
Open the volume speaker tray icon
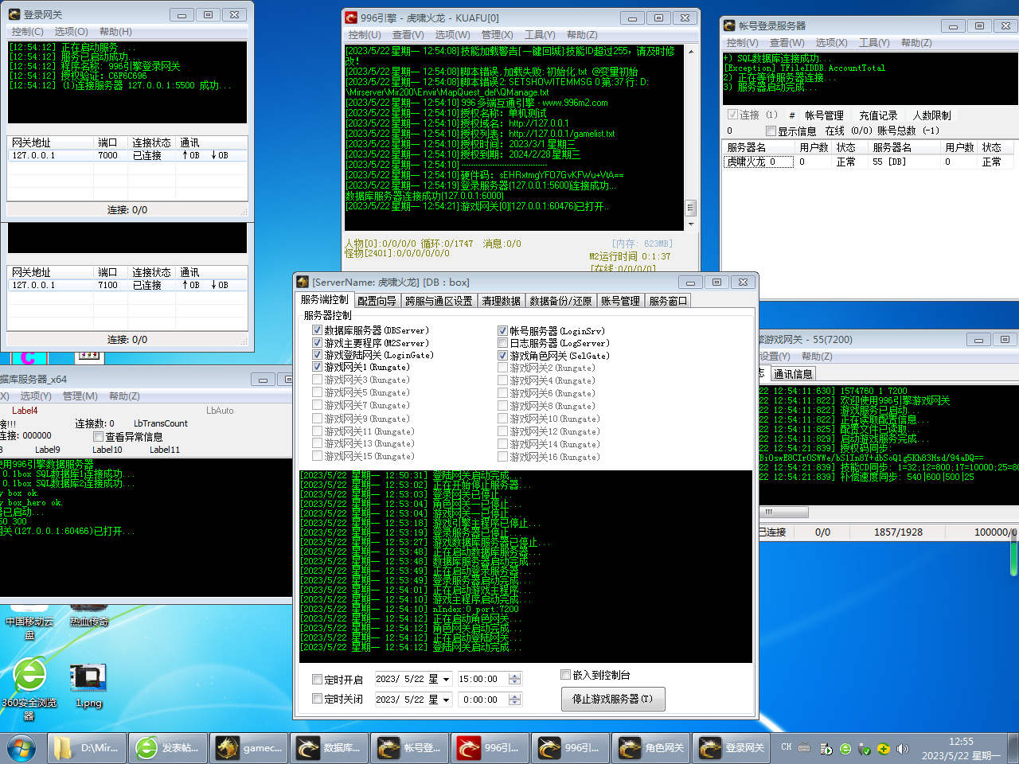click(x=902, y=749)
